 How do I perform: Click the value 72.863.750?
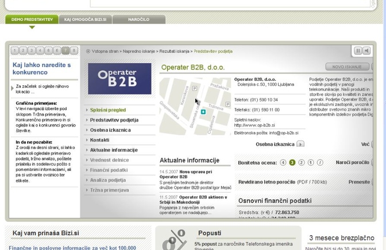coord(287,212)
